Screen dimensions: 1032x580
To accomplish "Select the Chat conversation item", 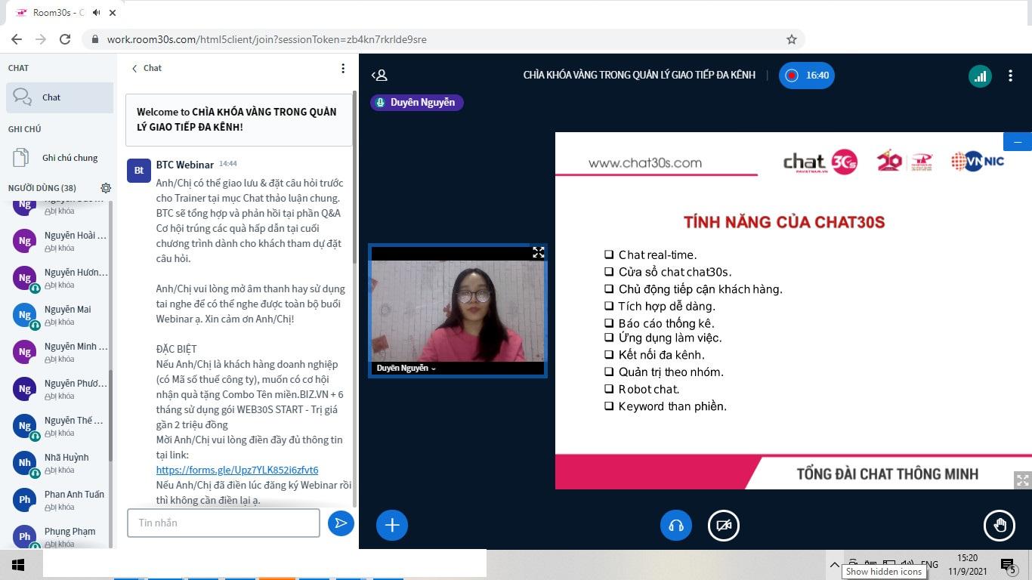I will tap(60, 97).
